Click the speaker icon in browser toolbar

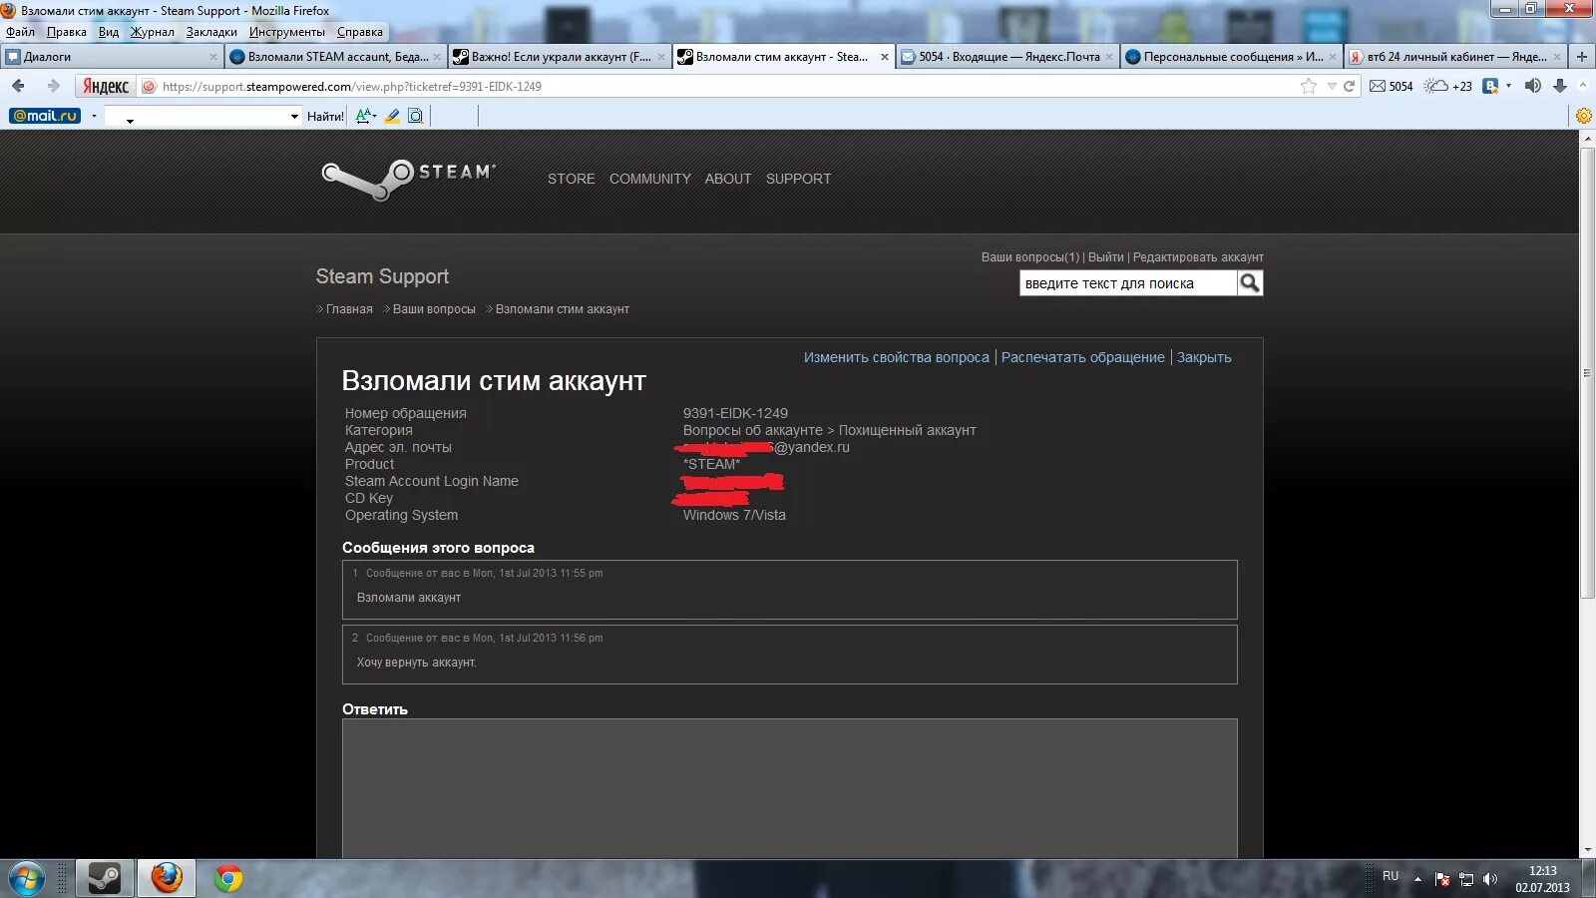[1533, 86]
